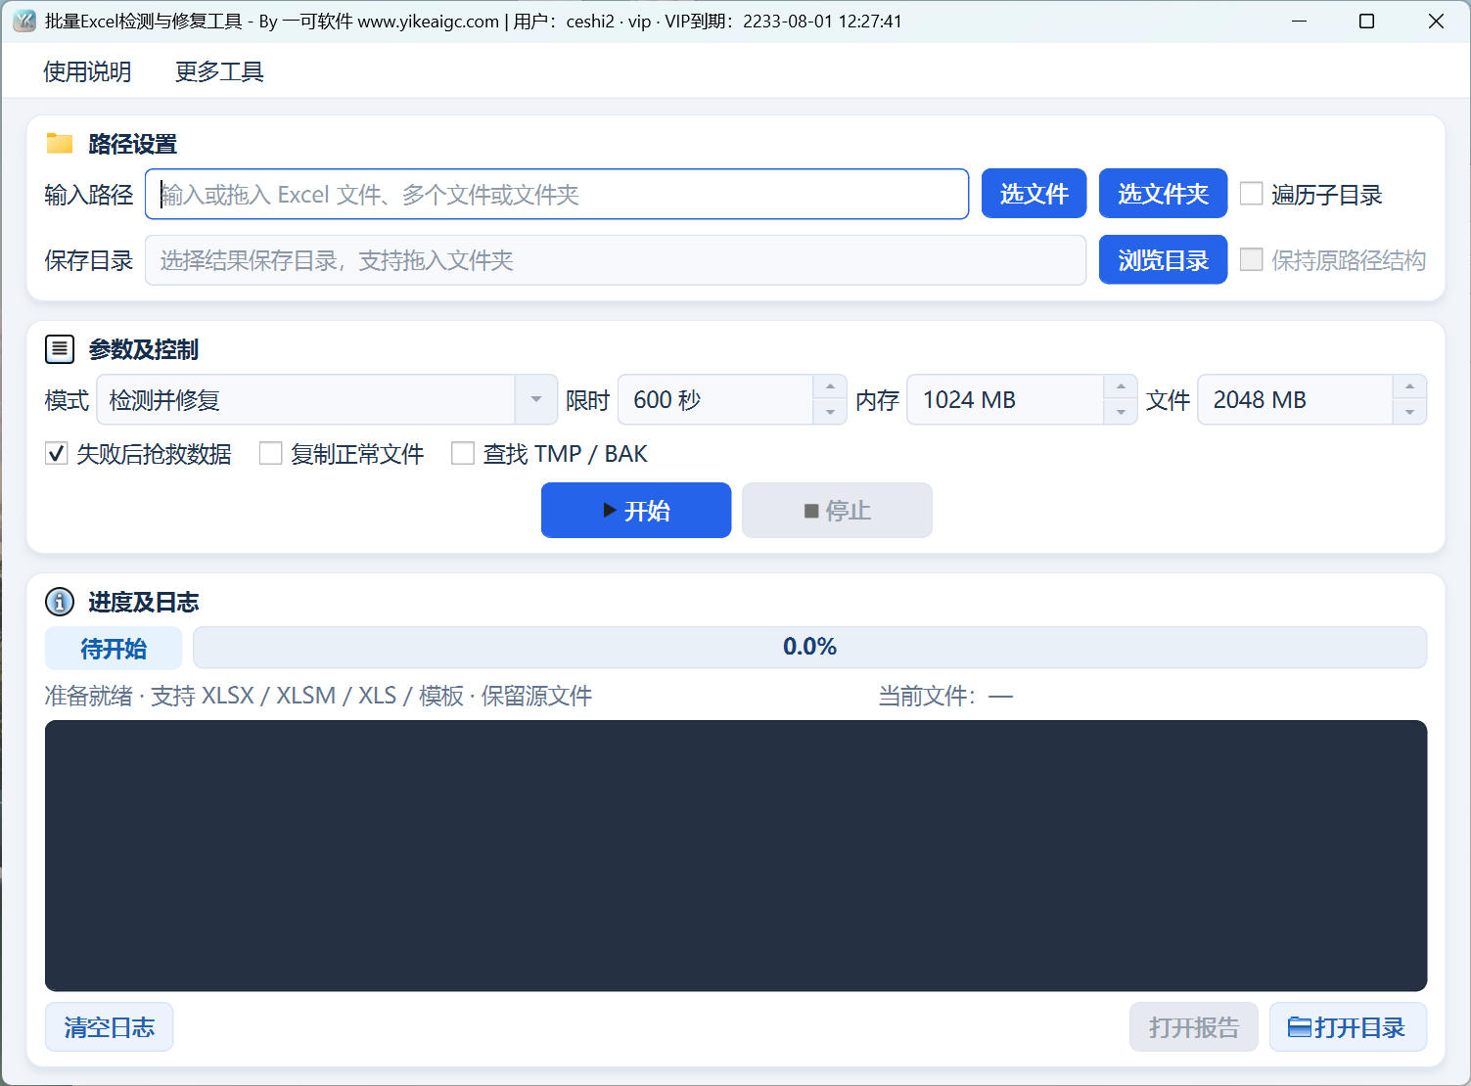
Task: Click the 0.0% progress bar
Action: [x=809, y=647]
